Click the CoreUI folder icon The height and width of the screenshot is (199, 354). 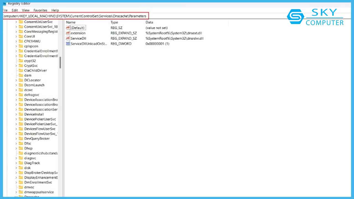21,36
